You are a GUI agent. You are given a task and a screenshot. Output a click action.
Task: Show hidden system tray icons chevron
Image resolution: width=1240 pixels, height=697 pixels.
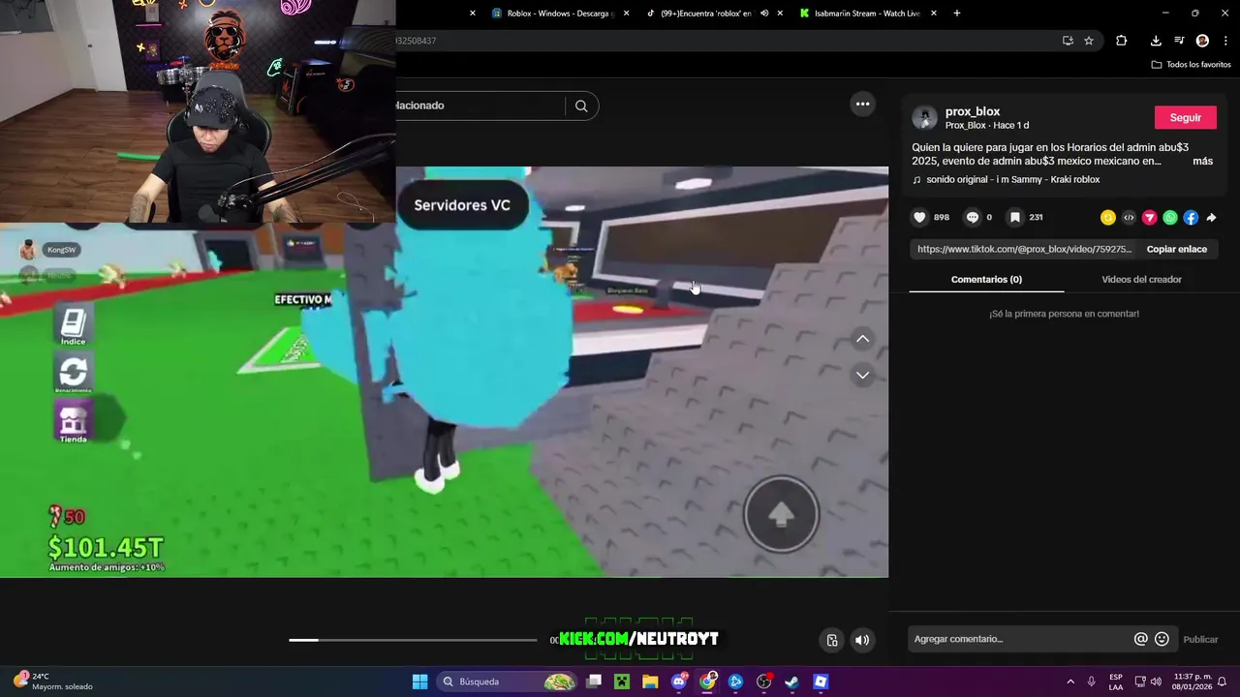[x=1070, y=682]
